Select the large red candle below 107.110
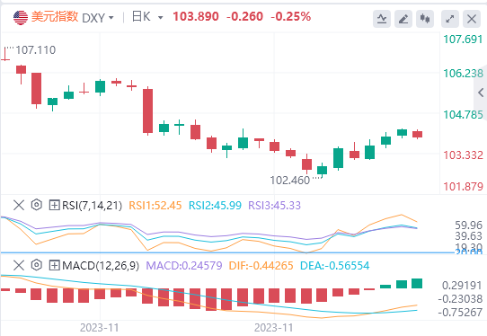The width and height of the screenshot is (487, 336). coord(36,89)
